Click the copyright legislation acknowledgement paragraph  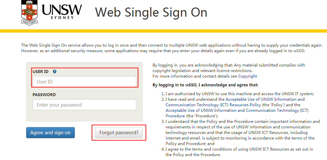click(x=229, y=68)
